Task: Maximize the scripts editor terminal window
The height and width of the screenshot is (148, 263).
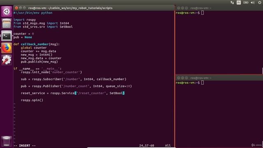Action: coord(24,8)
